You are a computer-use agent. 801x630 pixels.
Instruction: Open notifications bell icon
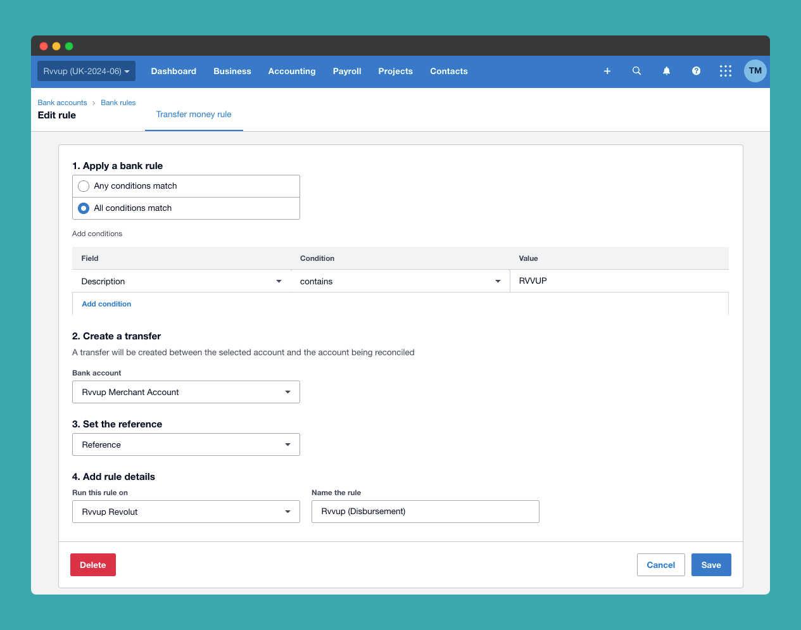666,71
